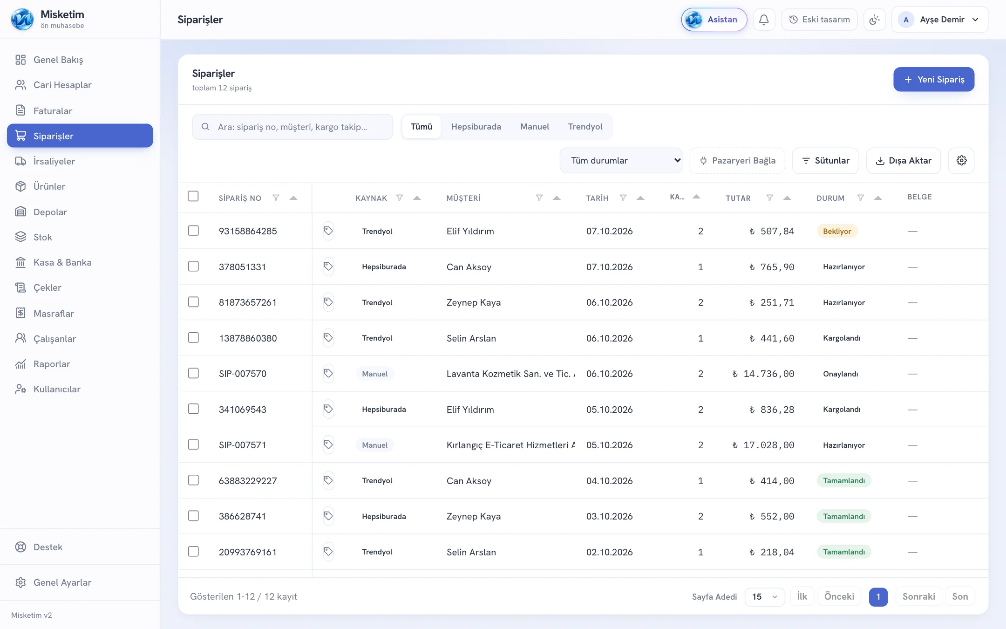Tick checkbox for order 20993769161
Screen dimensions: 1006x629
point(193,552)
